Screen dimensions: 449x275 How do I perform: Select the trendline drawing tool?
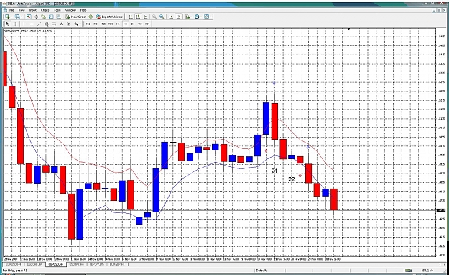[40, 24]
